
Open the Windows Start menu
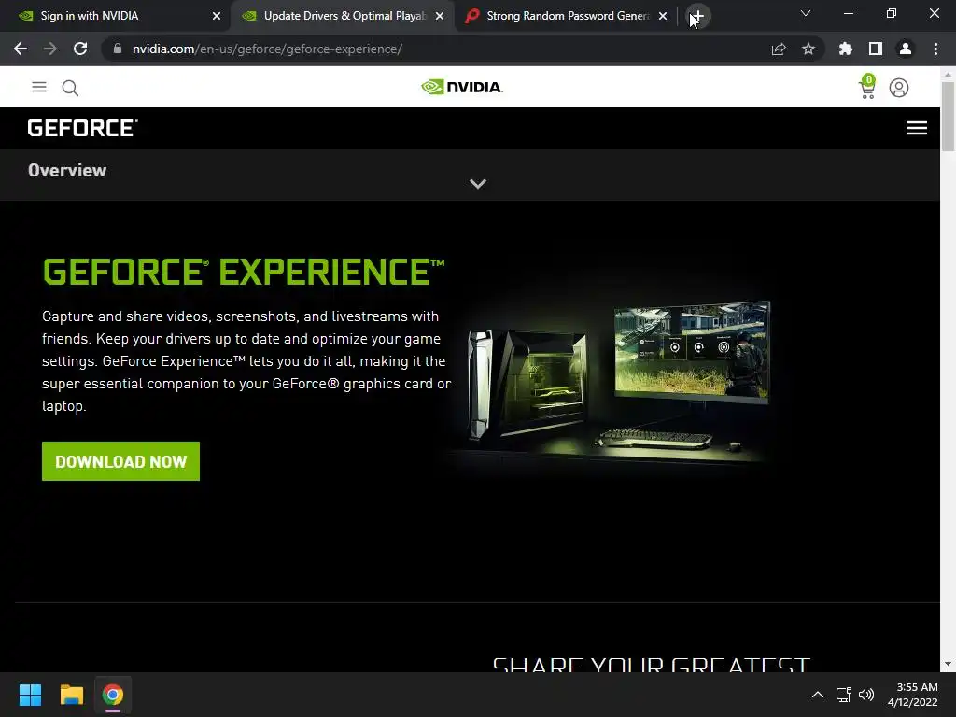(x=30, y=695)
